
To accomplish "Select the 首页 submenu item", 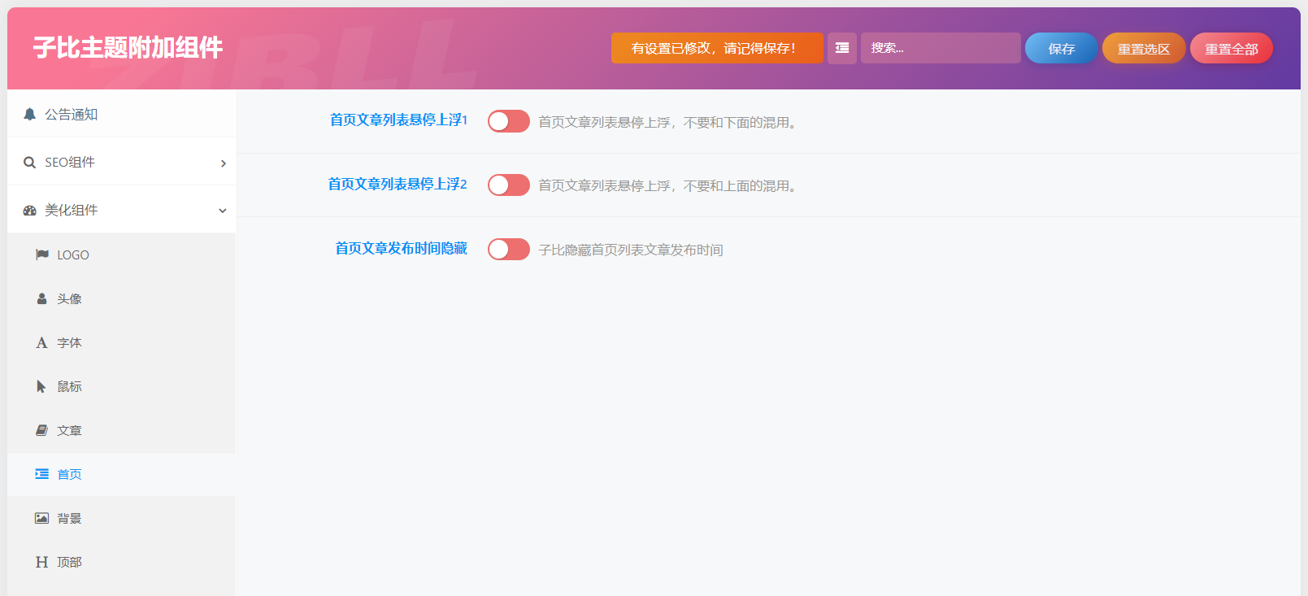I will 122,474.
